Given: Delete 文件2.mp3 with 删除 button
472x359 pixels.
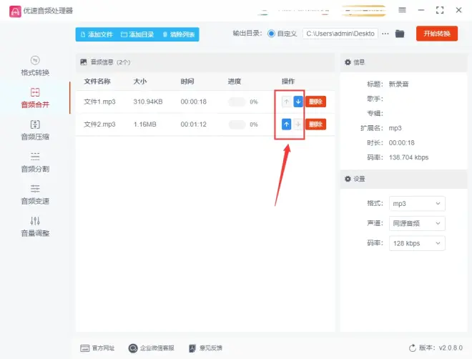Looking at the screenshot, I should 316,124.
